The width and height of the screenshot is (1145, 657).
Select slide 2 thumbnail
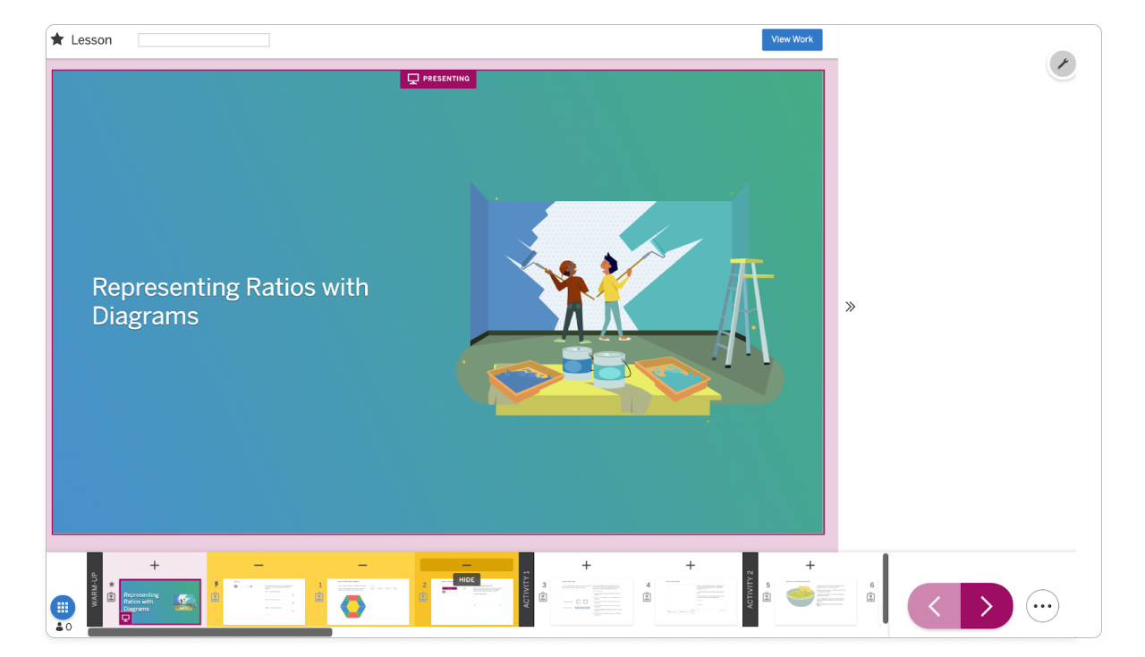pos(471,602)
